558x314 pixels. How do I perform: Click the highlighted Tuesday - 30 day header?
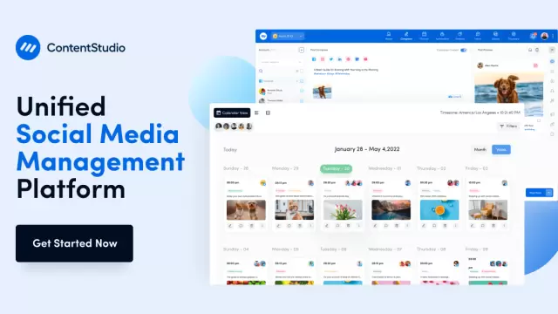click(336, 168)
